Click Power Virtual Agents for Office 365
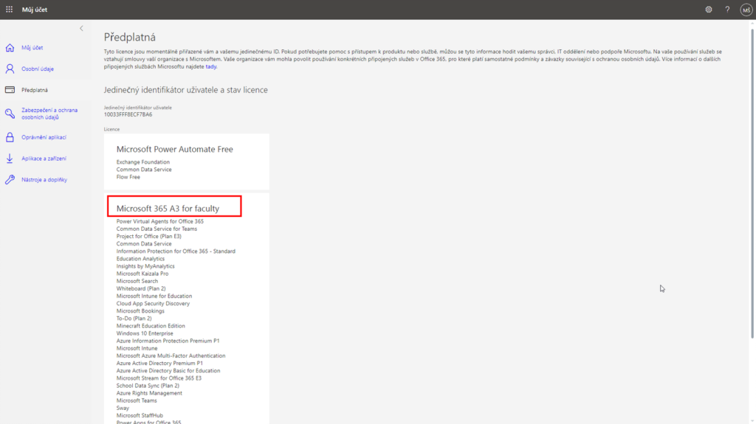The width and height of the screenshot is (756, 424). [x=160, y=222]
